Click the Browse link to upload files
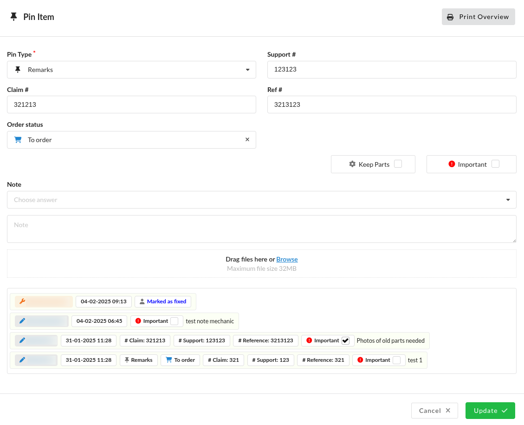The height and width of the screenshot is (425, 524). pos(287,259)
